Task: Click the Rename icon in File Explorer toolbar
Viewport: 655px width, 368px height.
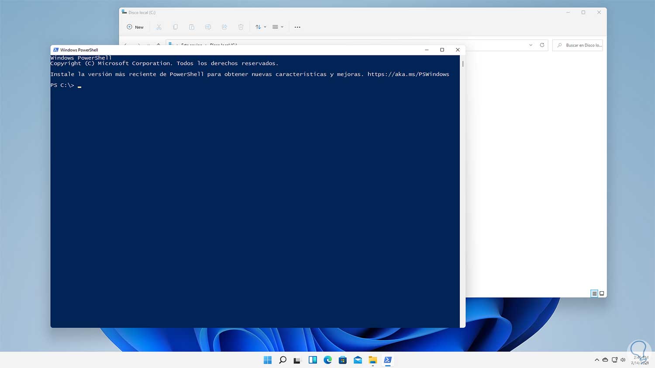Action: pos(208,27)
